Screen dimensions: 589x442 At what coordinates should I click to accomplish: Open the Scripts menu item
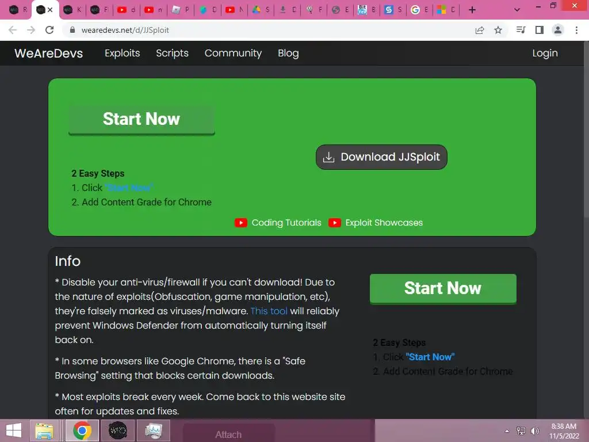[x=172, y=54]
